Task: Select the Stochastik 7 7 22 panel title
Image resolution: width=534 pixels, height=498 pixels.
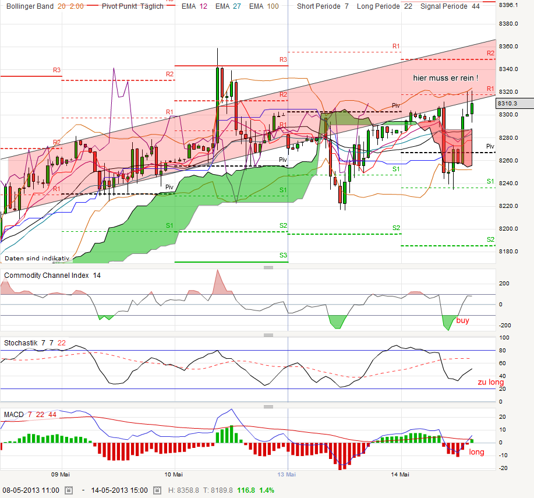Action: pos(35,343)
